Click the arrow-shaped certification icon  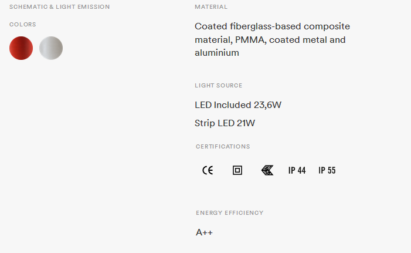pos(267,170)
